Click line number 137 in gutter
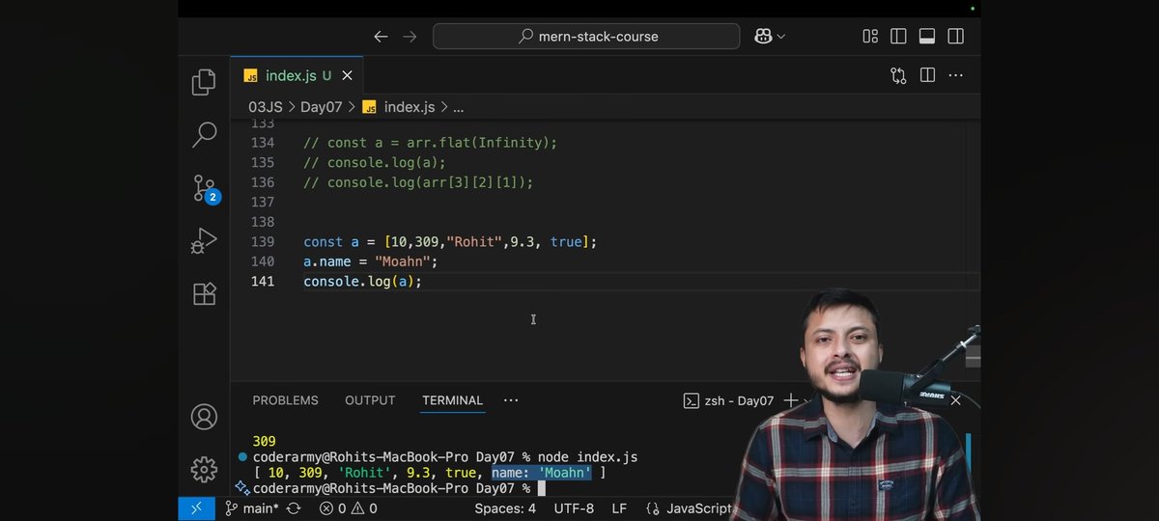 tap(262, 202)
